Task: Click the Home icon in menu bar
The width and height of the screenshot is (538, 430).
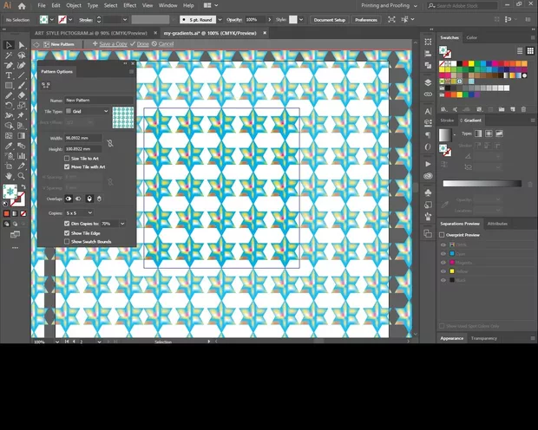Action: [22, 6]
